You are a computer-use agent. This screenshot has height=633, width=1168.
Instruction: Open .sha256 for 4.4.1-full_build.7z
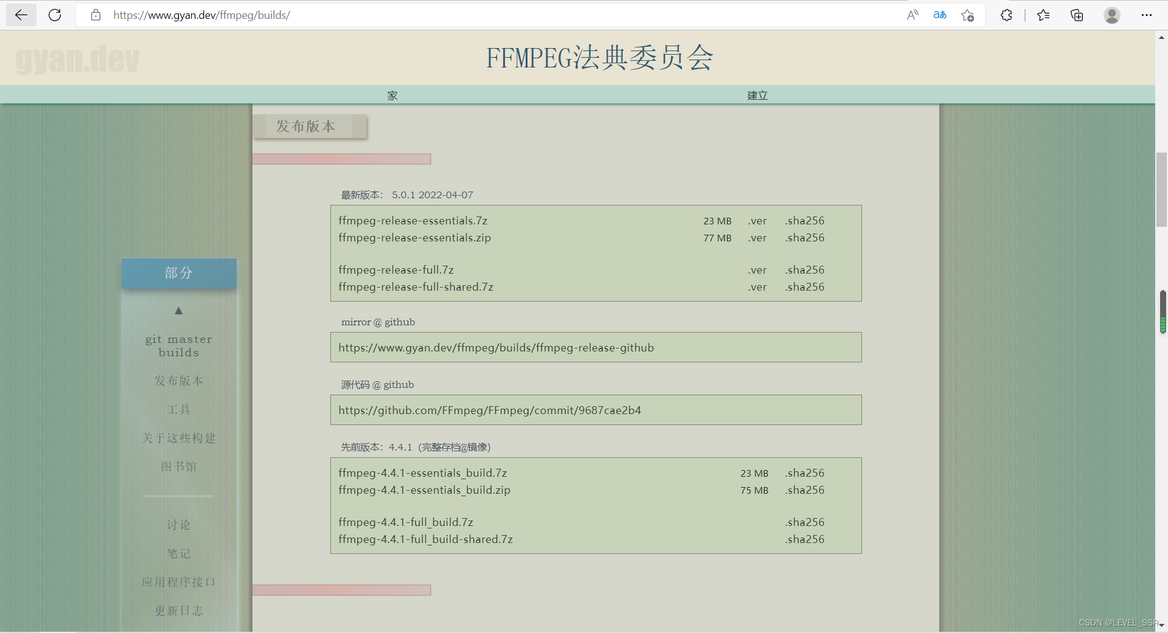(804, 522)
